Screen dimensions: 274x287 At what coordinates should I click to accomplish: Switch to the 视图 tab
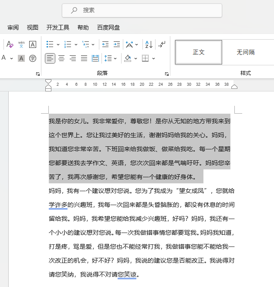coord(33,27)
